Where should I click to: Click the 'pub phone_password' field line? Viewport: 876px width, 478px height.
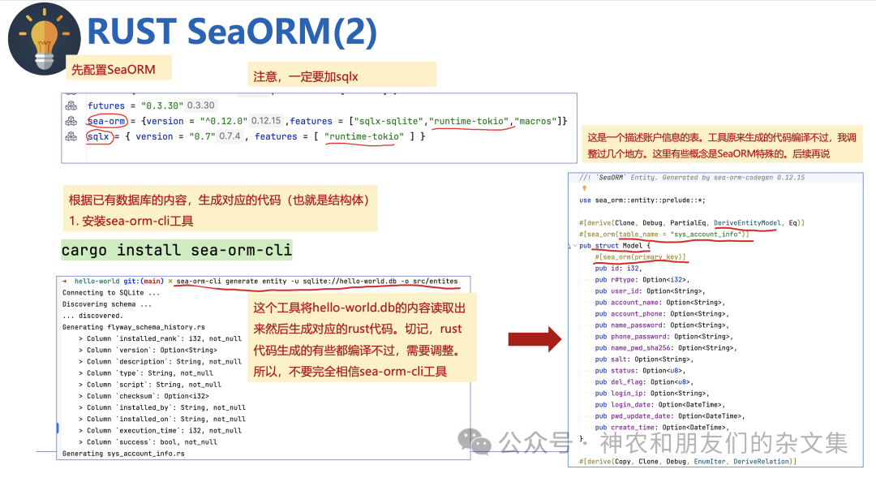pos(663,337)
